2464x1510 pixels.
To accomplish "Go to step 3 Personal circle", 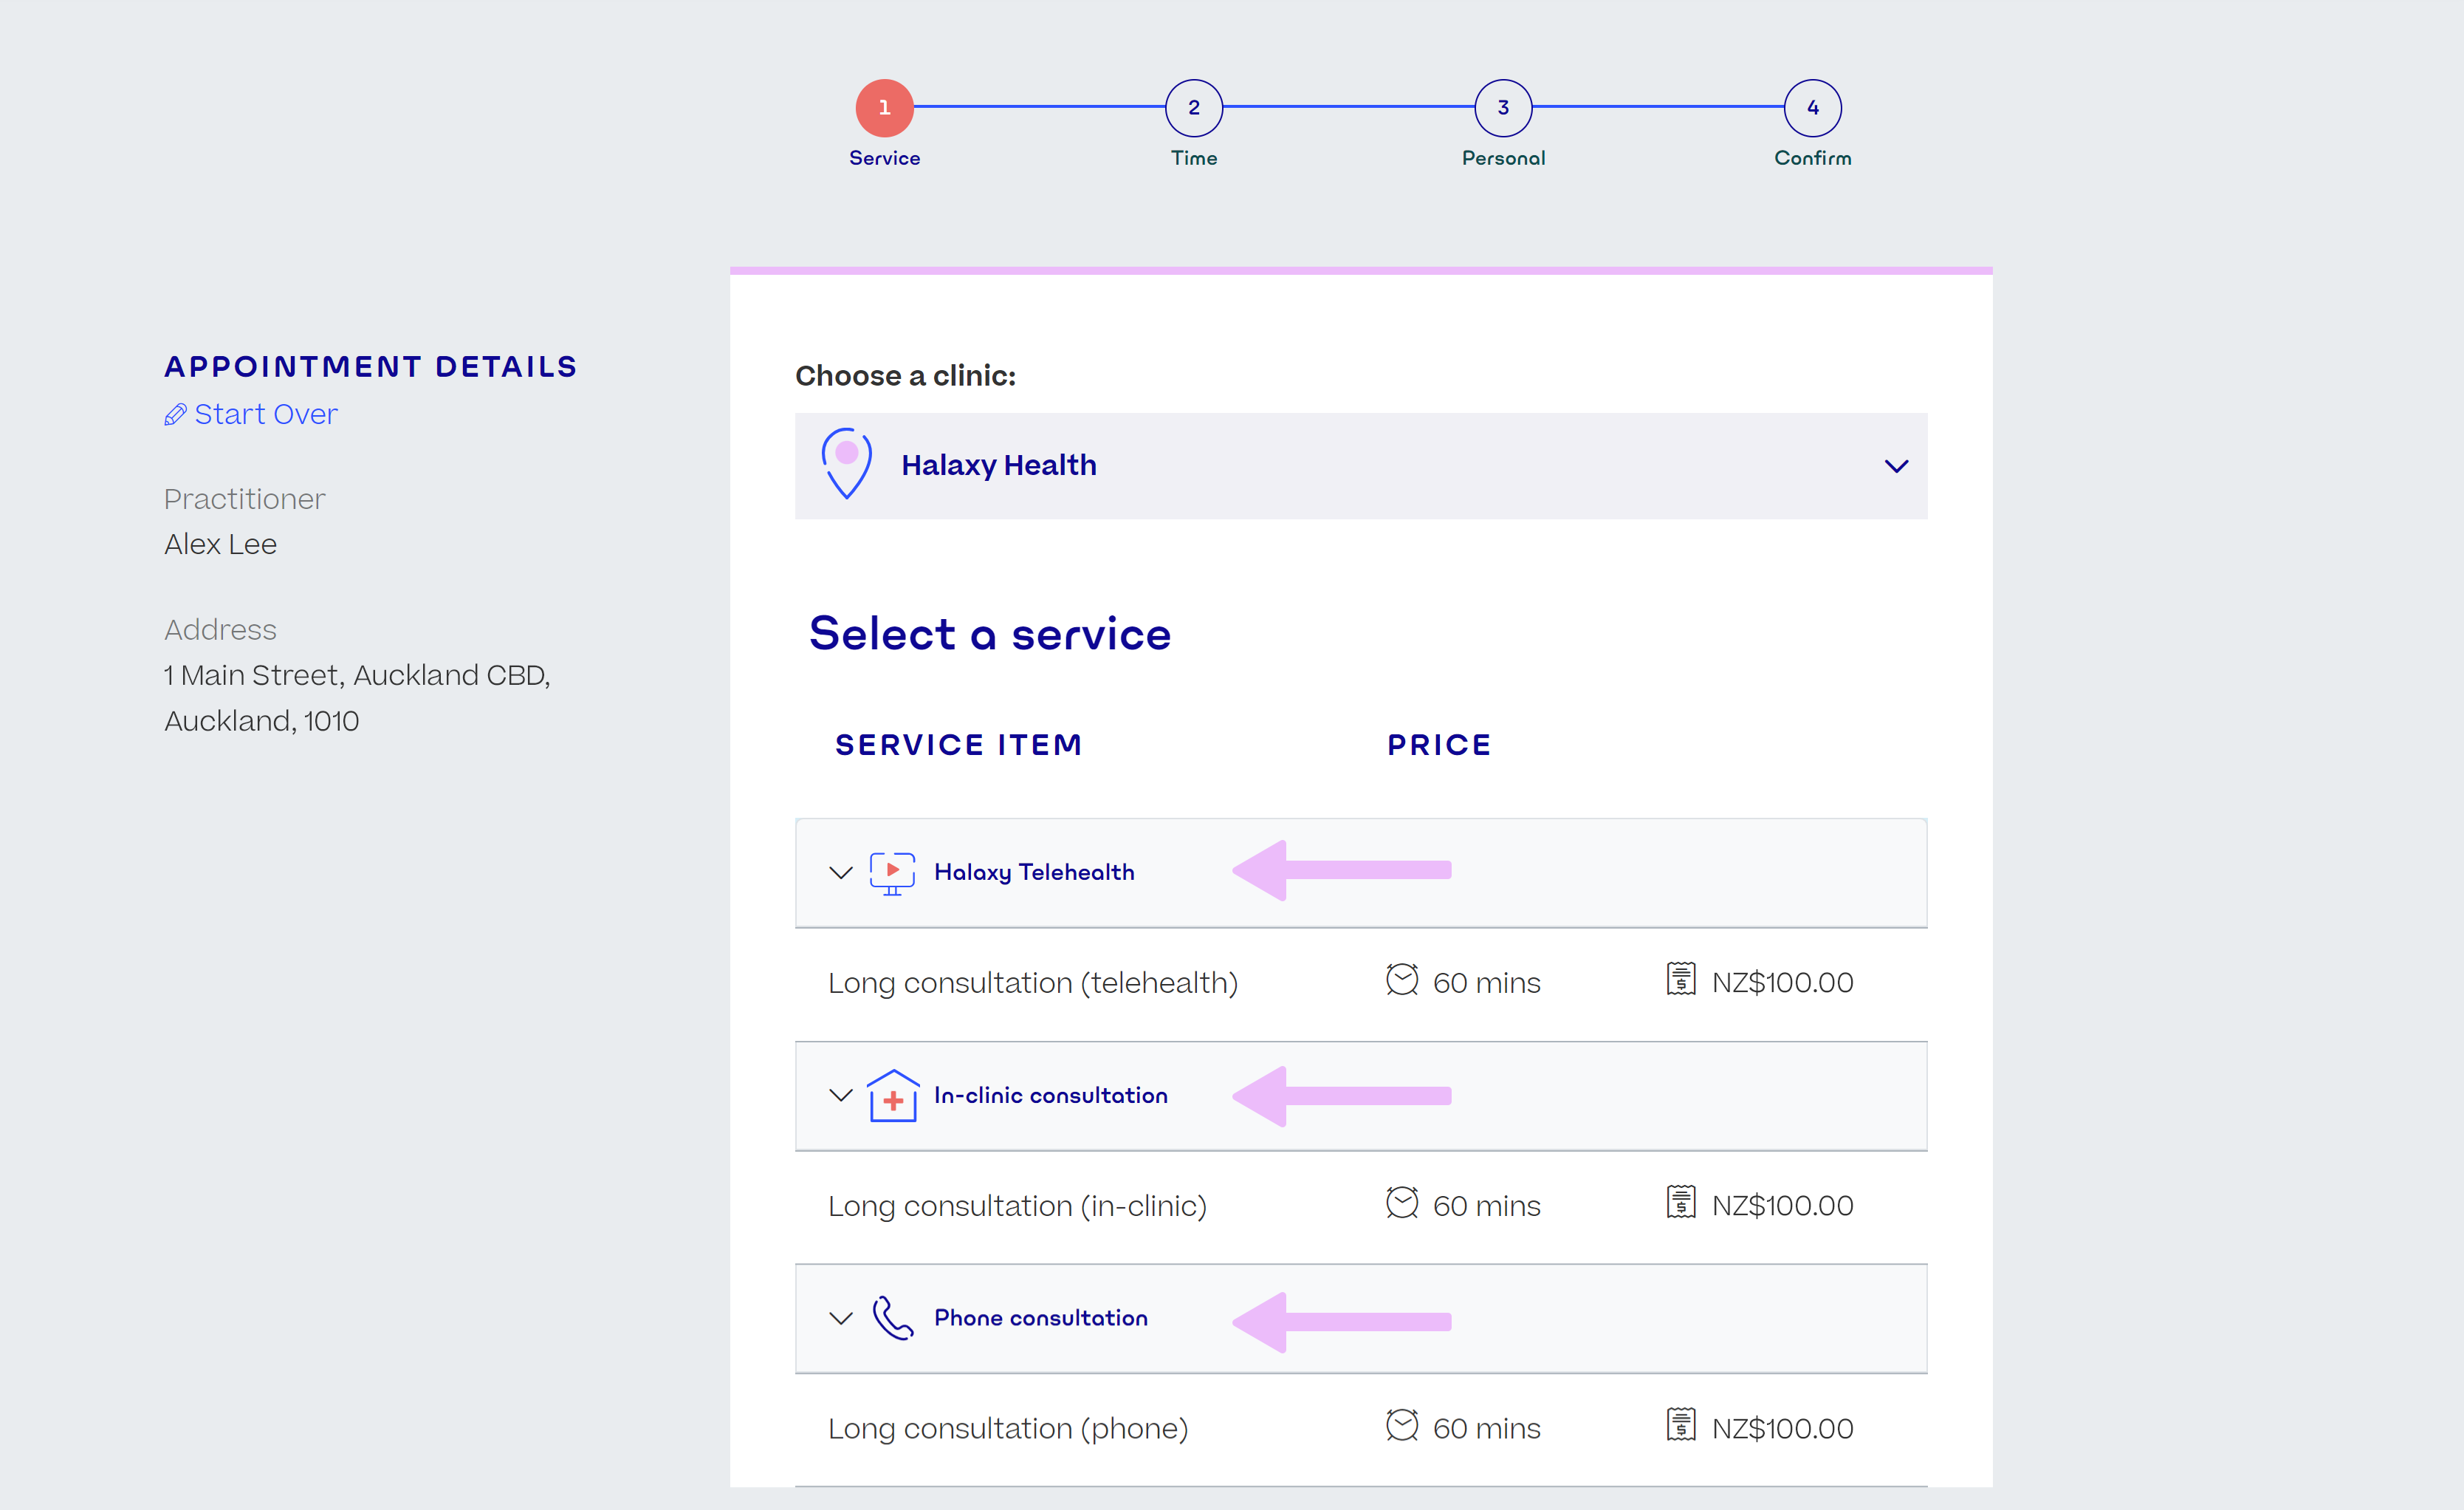I will [x=1503, y=108].
